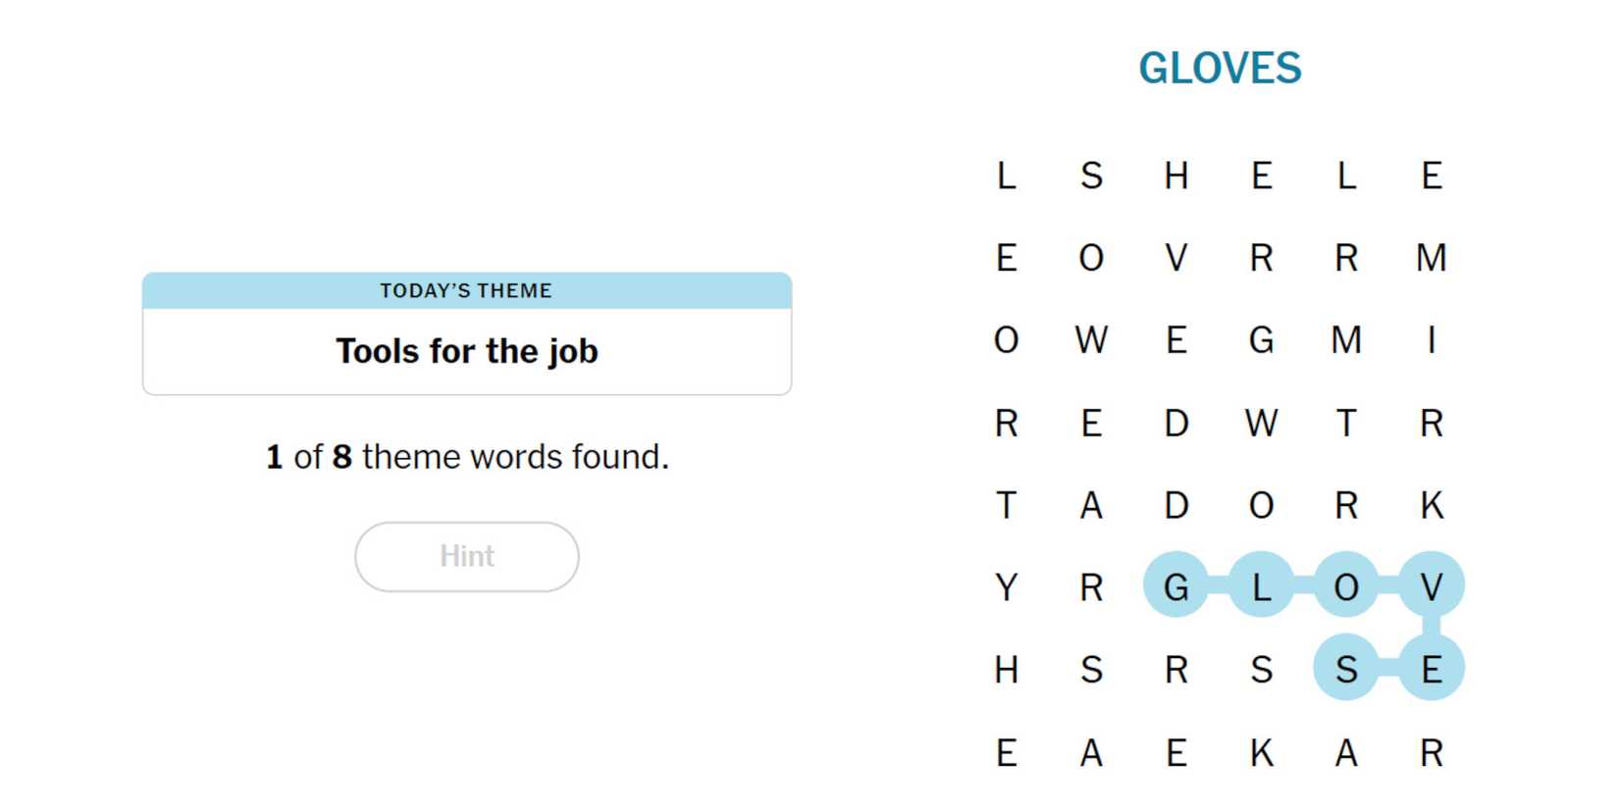Tap the K between E and A
Viewport: 1619px width, 809px height.
point(1261,752)
